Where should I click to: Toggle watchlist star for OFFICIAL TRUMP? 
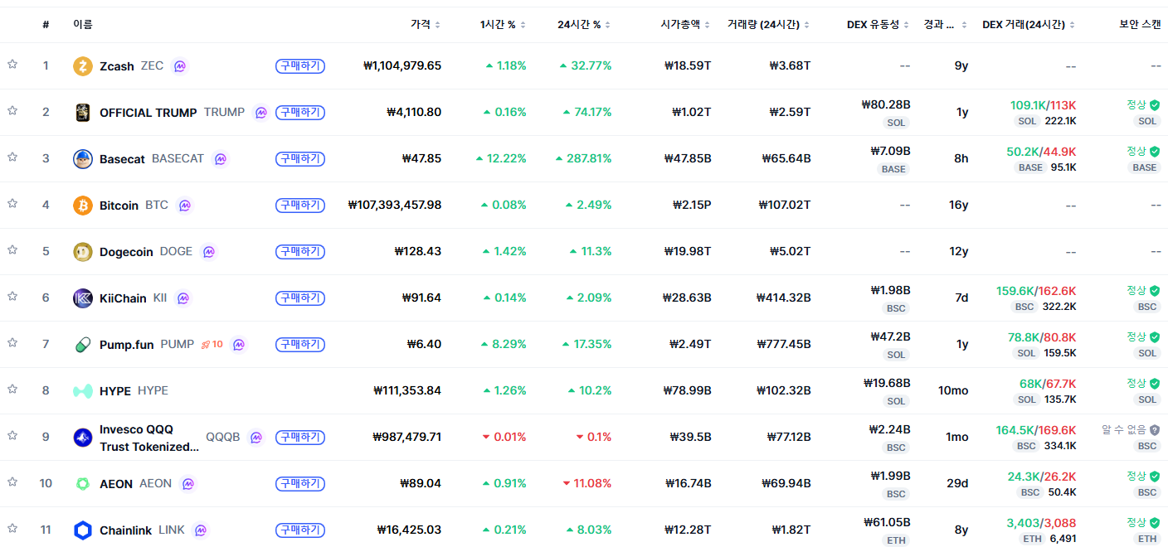pyautogui.click(x=12, y=110)
